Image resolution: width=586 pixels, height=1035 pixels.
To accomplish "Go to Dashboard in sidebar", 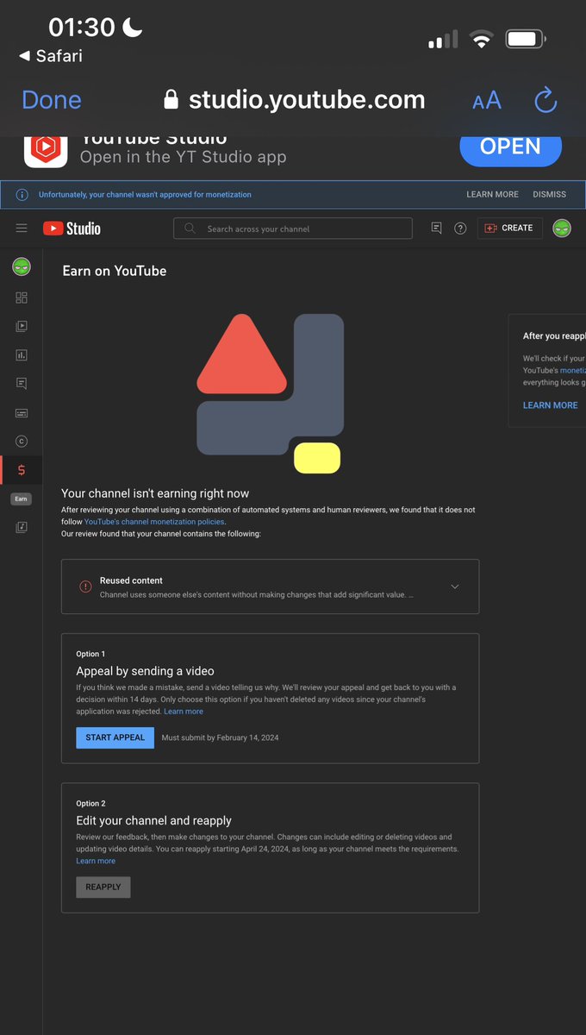I will point(22,298).
